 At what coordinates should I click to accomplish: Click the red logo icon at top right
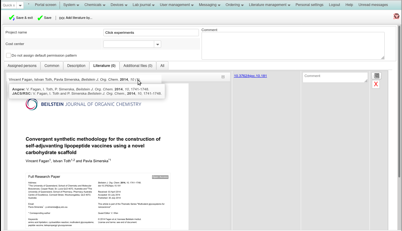pyautogui.click(x=396, y=16)
